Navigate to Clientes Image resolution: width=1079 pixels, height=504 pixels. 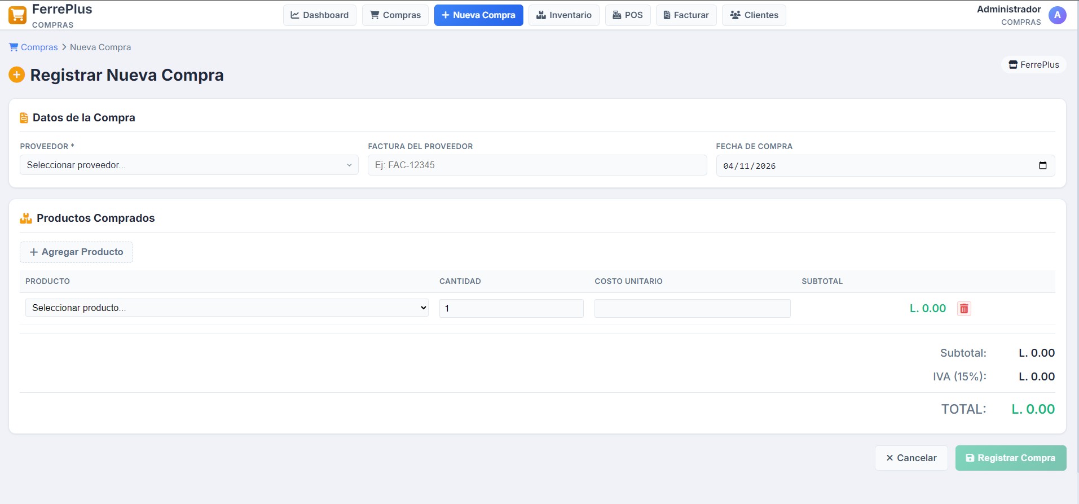(754, 15)
